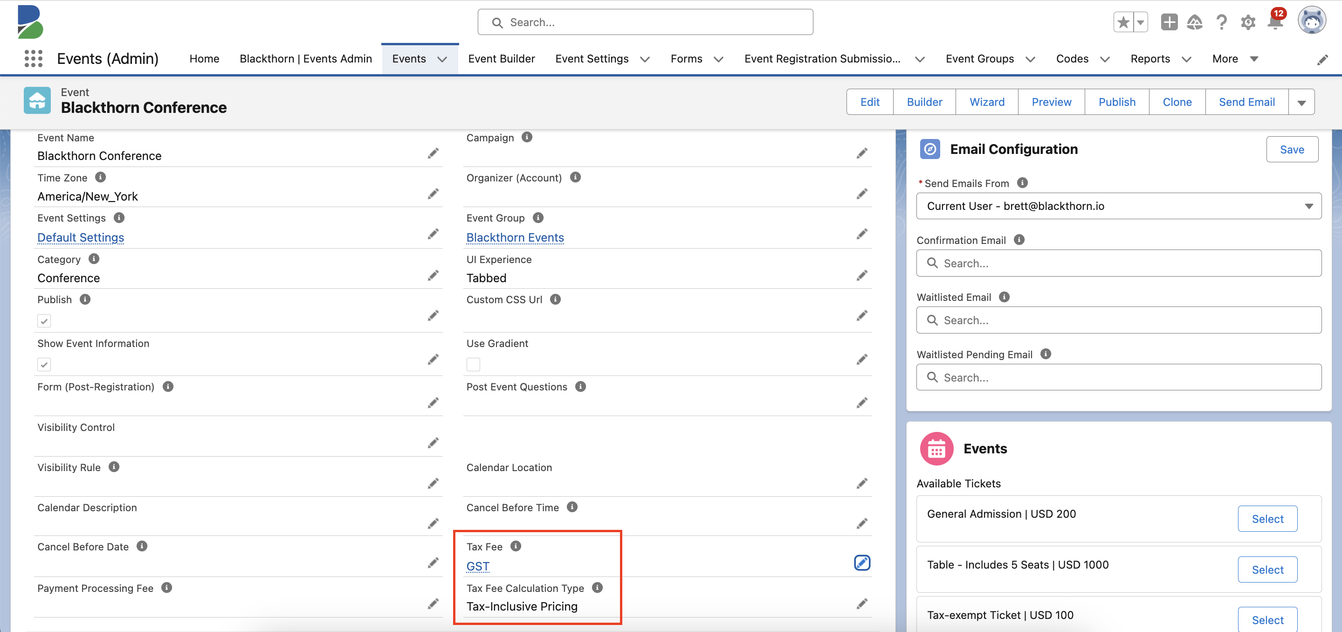Show info tooltip for Cancel Before Time

[x=572, y=507]
